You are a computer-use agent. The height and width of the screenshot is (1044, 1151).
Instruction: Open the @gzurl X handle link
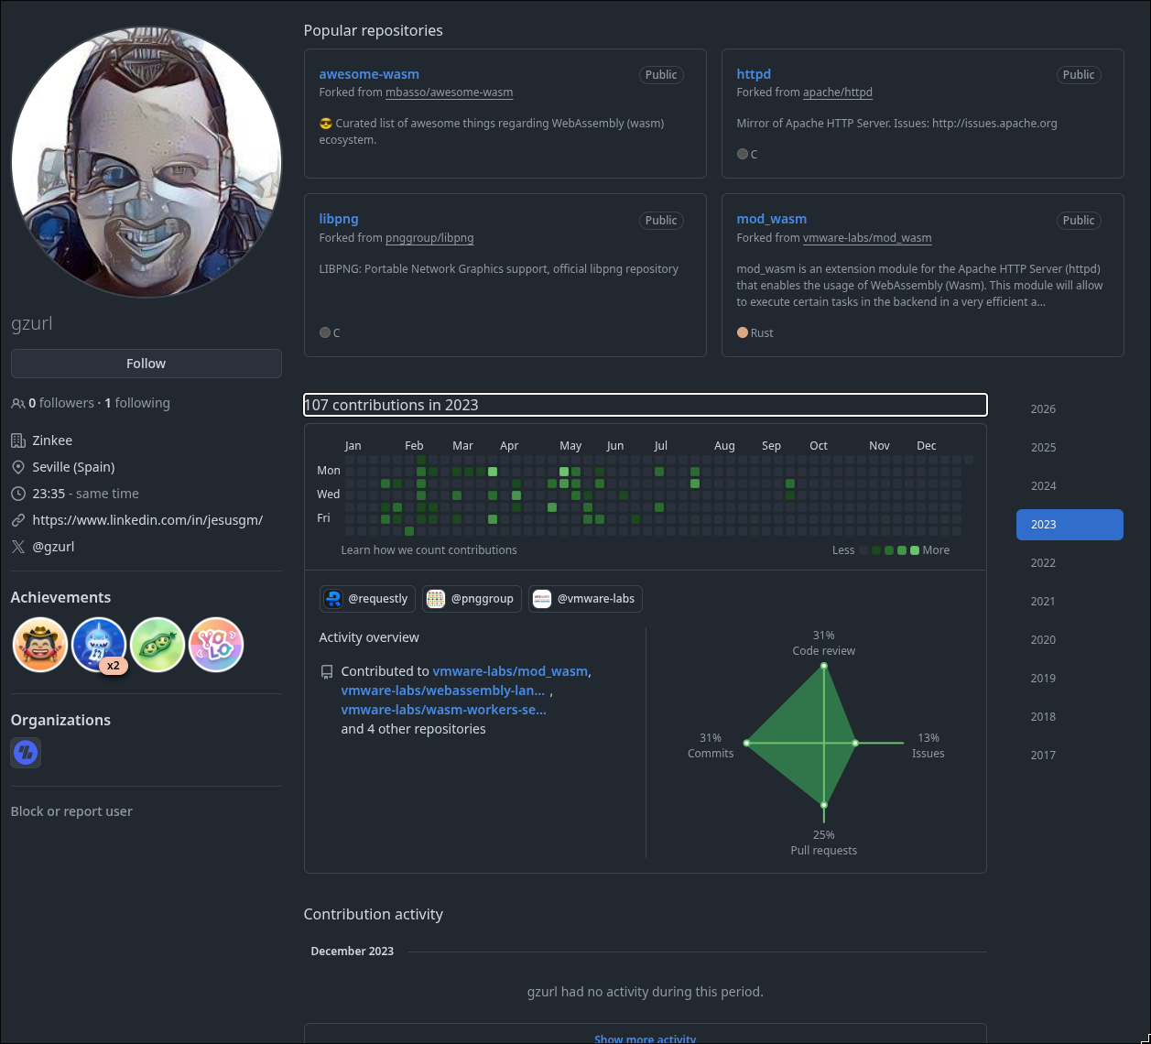pyautogui.click(x=53, y=547)
